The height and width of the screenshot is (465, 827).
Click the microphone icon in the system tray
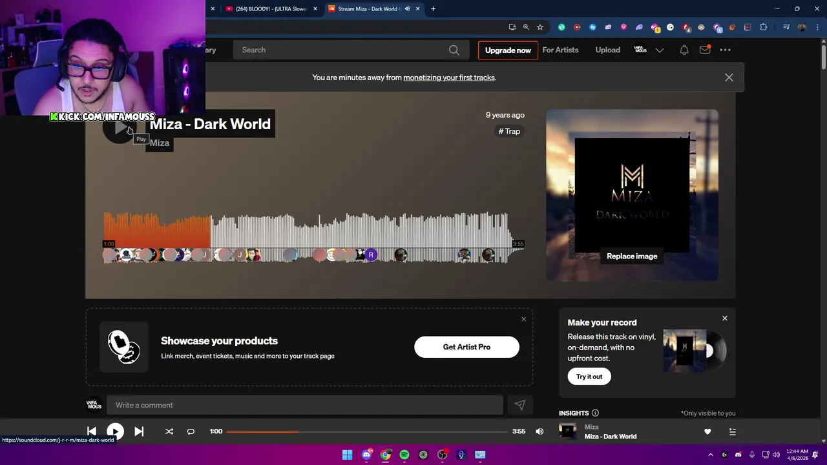click(752, 455)
